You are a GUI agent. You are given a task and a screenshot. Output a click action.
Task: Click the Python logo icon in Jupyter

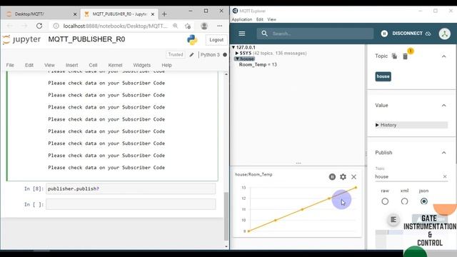click(192, 40)
